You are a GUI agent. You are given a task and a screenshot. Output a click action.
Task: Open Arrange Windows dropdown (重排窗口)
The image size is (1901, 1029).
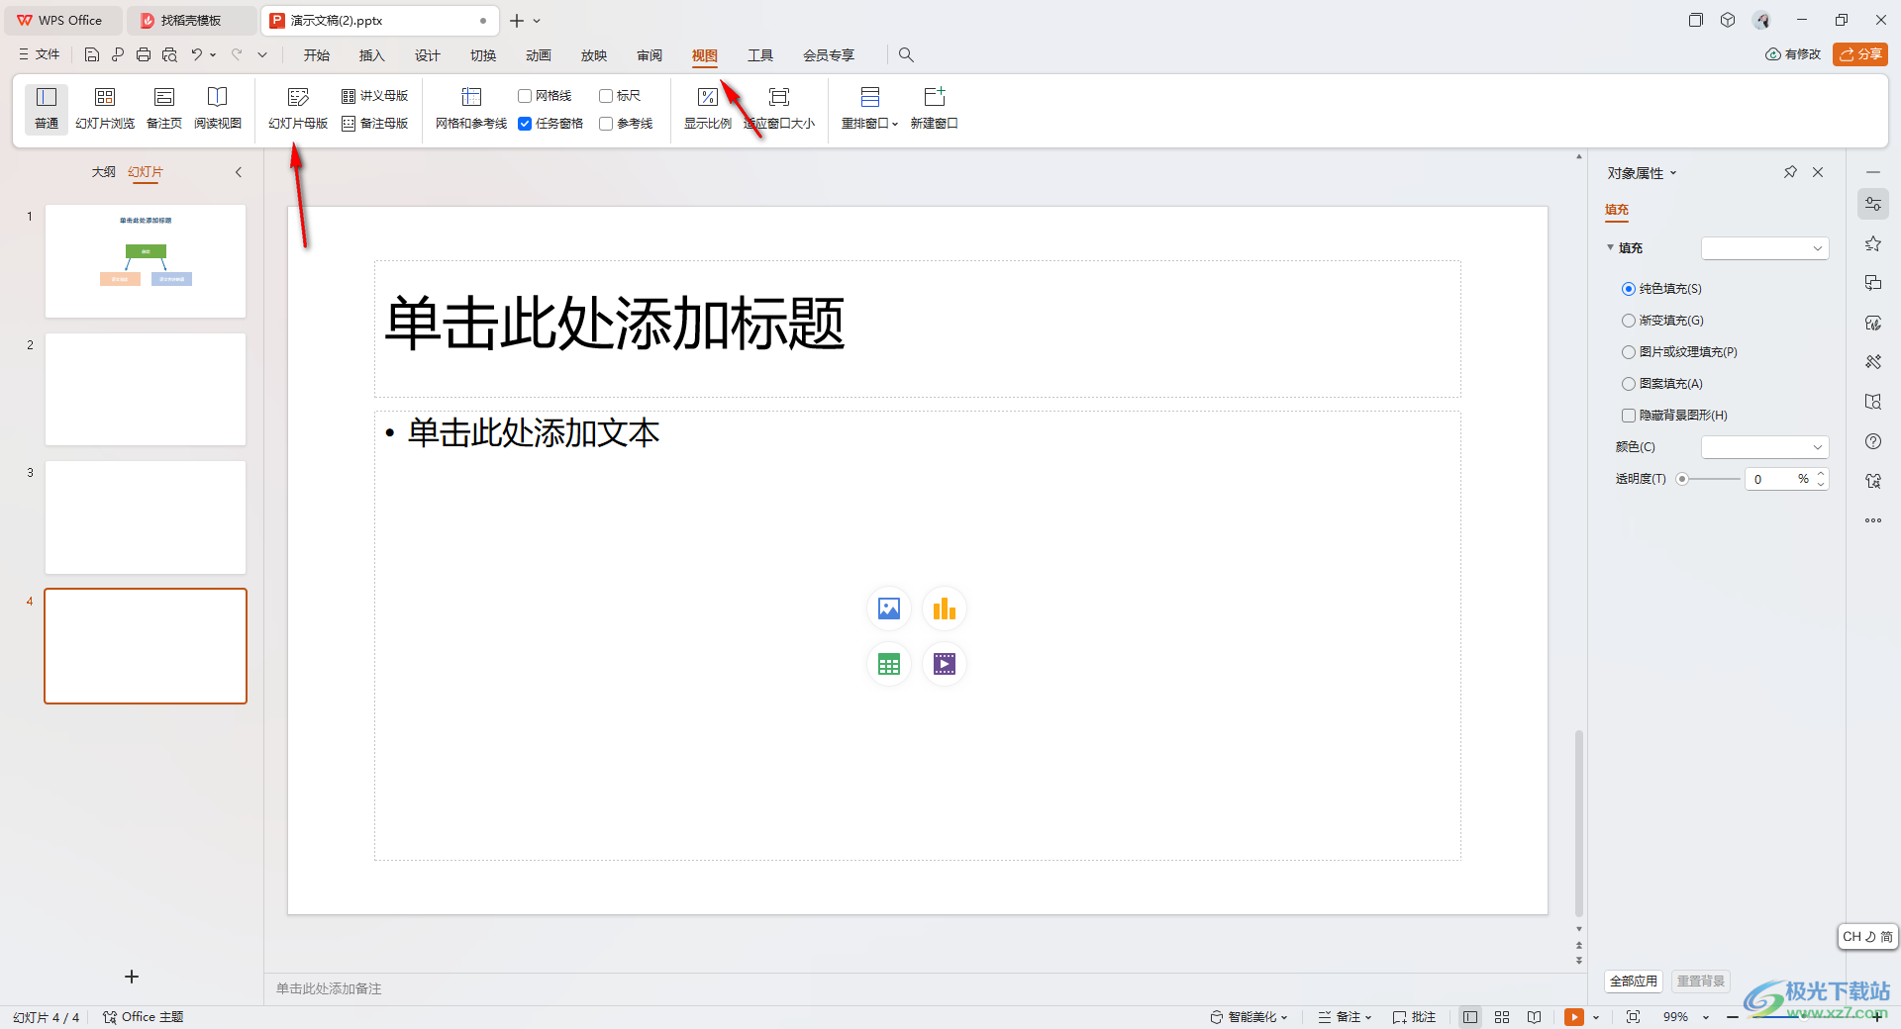point(870,109)
